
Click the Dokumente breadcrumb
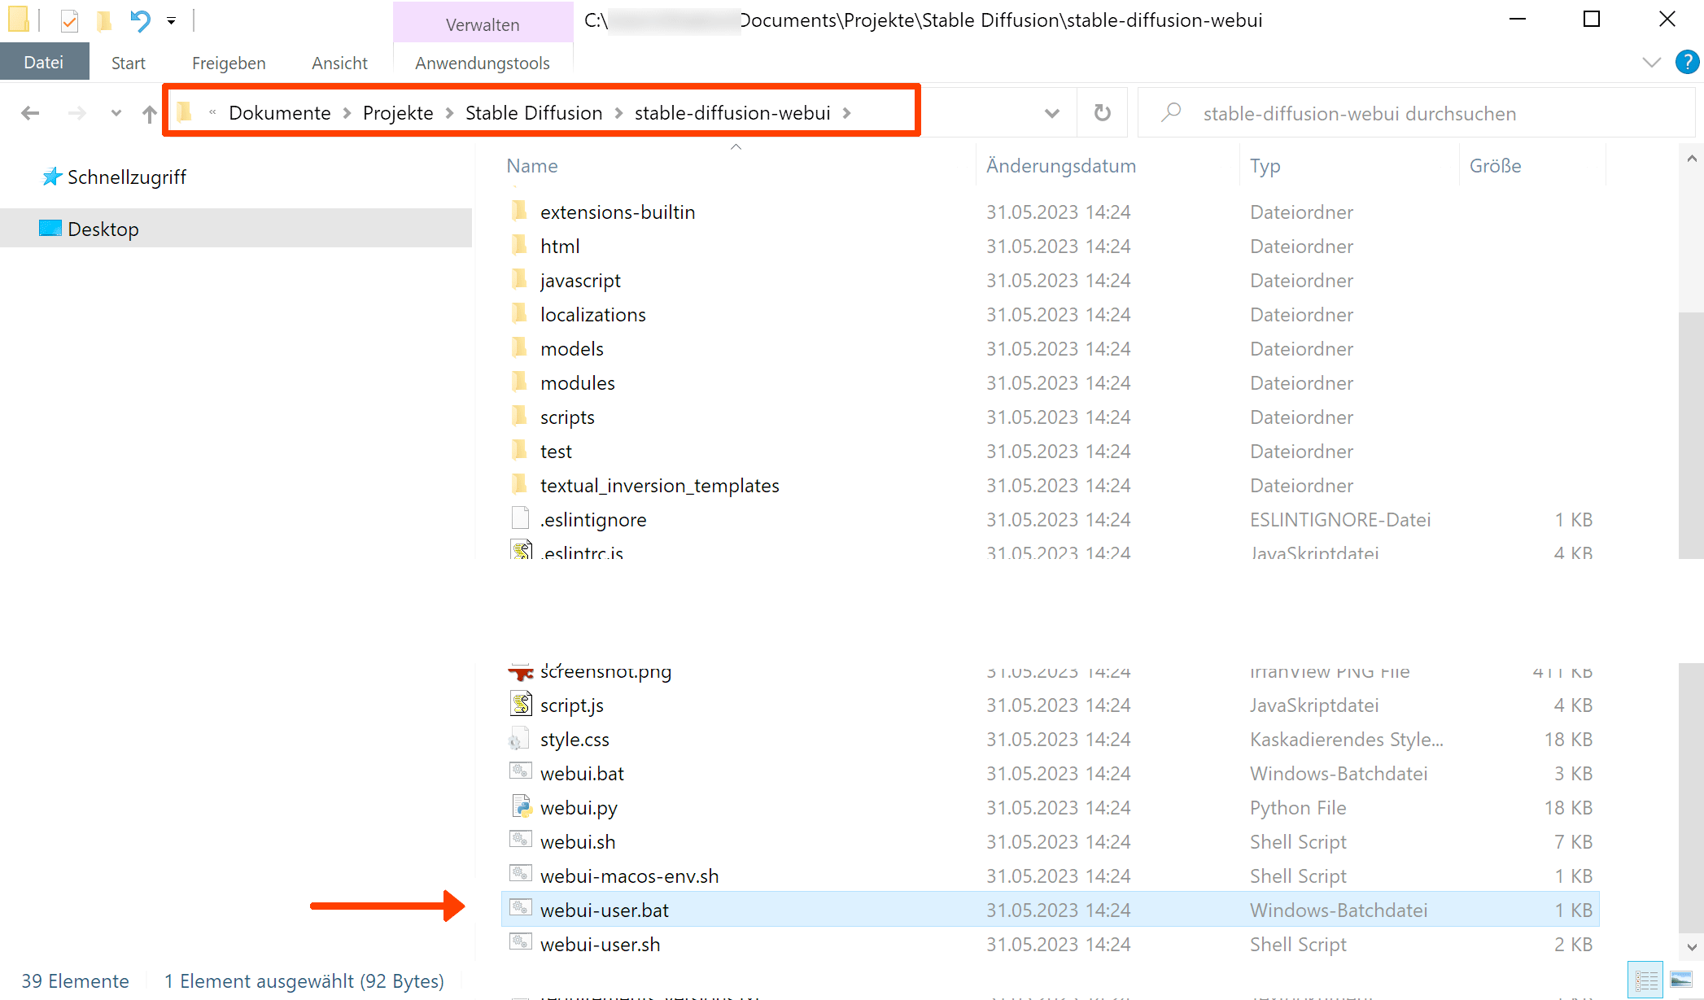(x=280, y=112)
